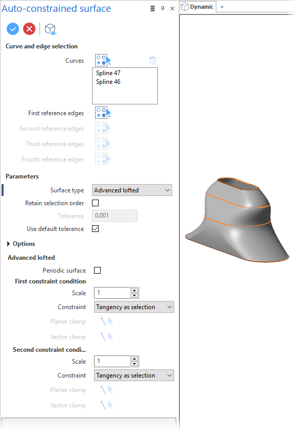
Task: Click the trash icon to delete curves
Action: pyautogui.click(x=153, y=60)
